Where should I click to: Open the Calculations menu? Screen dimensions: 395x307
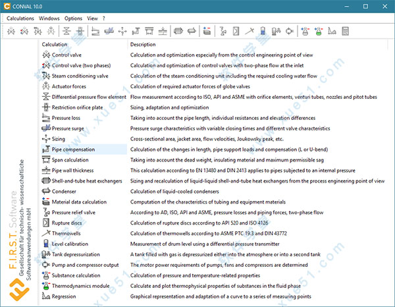pyautogui.click(x=20, y=18)
